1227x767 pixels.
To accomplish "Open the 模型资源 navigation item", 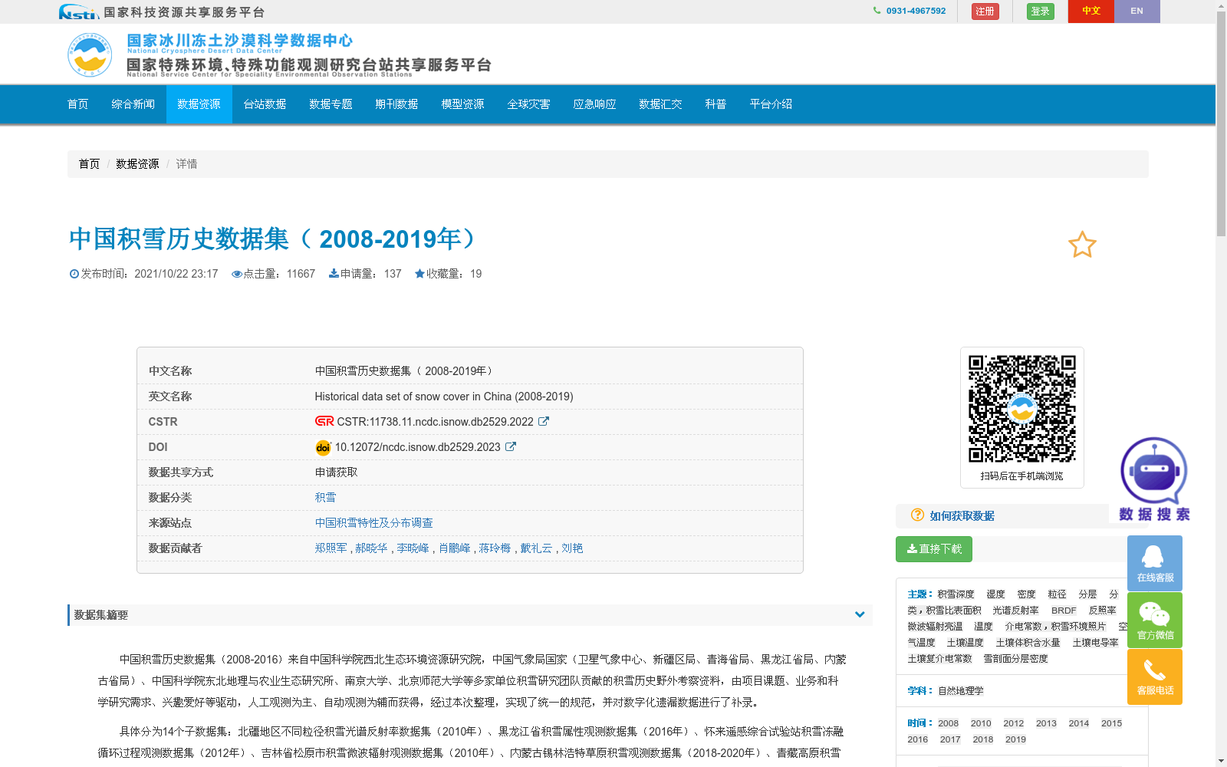I will (x=463, y=104).
